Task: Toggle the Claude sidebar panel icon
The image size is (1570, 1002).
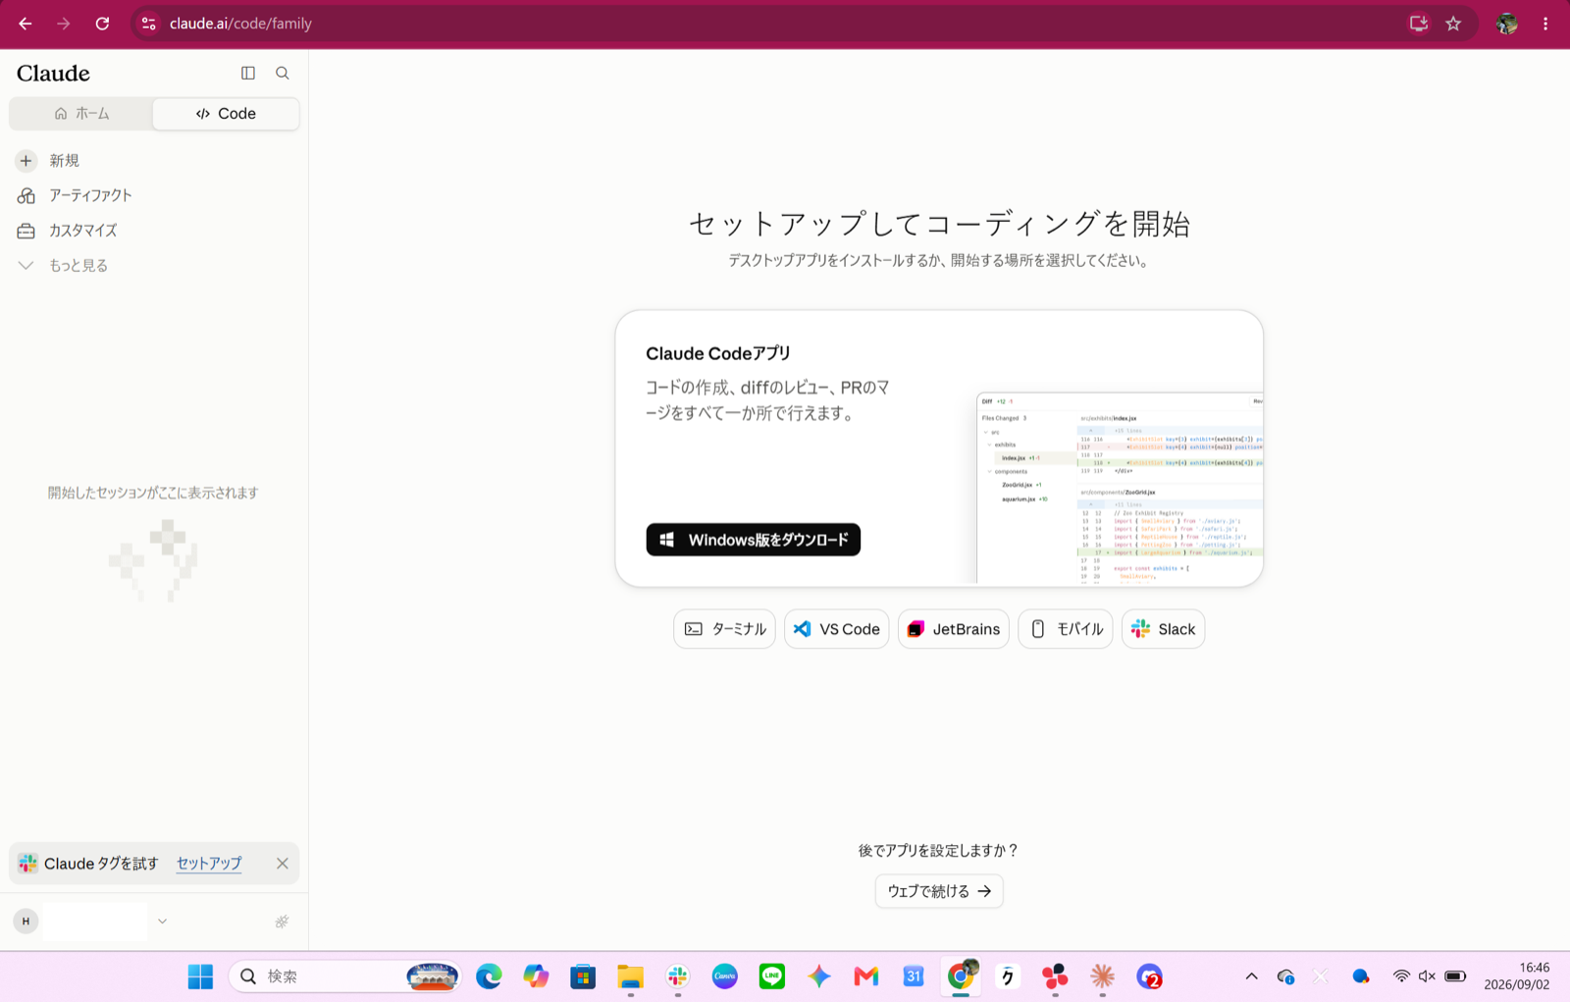Action: coord(248,73)
